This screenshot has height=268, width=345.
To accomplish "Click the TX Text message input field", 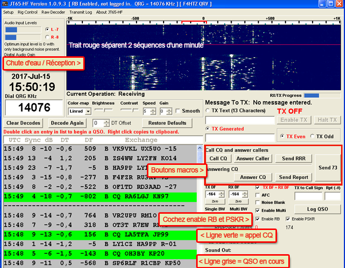I will [x=240, y=120].
